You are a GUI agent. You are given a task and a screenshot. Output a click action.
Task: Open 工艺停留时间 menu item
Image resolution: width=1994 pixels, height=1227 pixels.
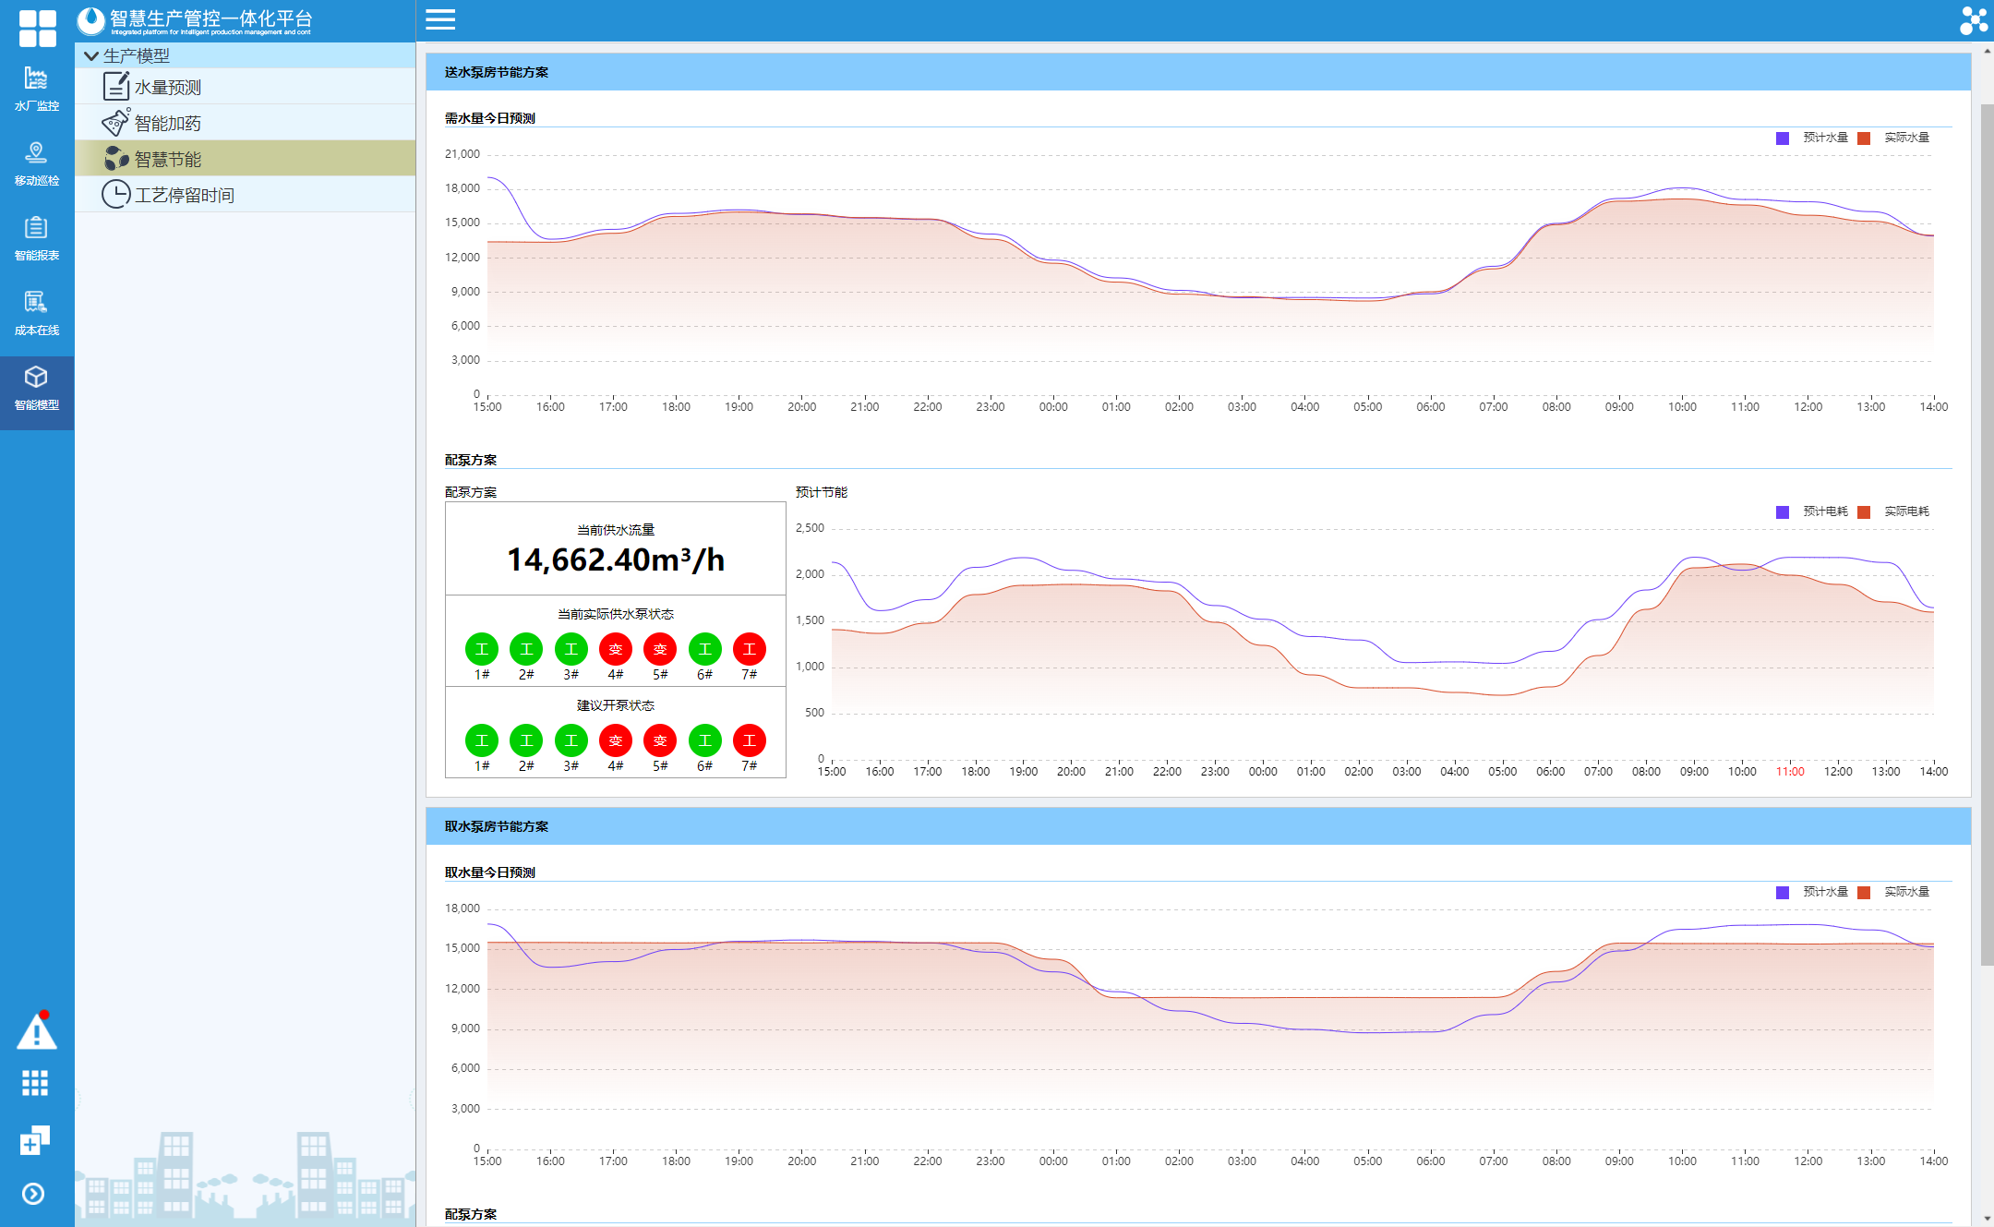tap(184, 195)
